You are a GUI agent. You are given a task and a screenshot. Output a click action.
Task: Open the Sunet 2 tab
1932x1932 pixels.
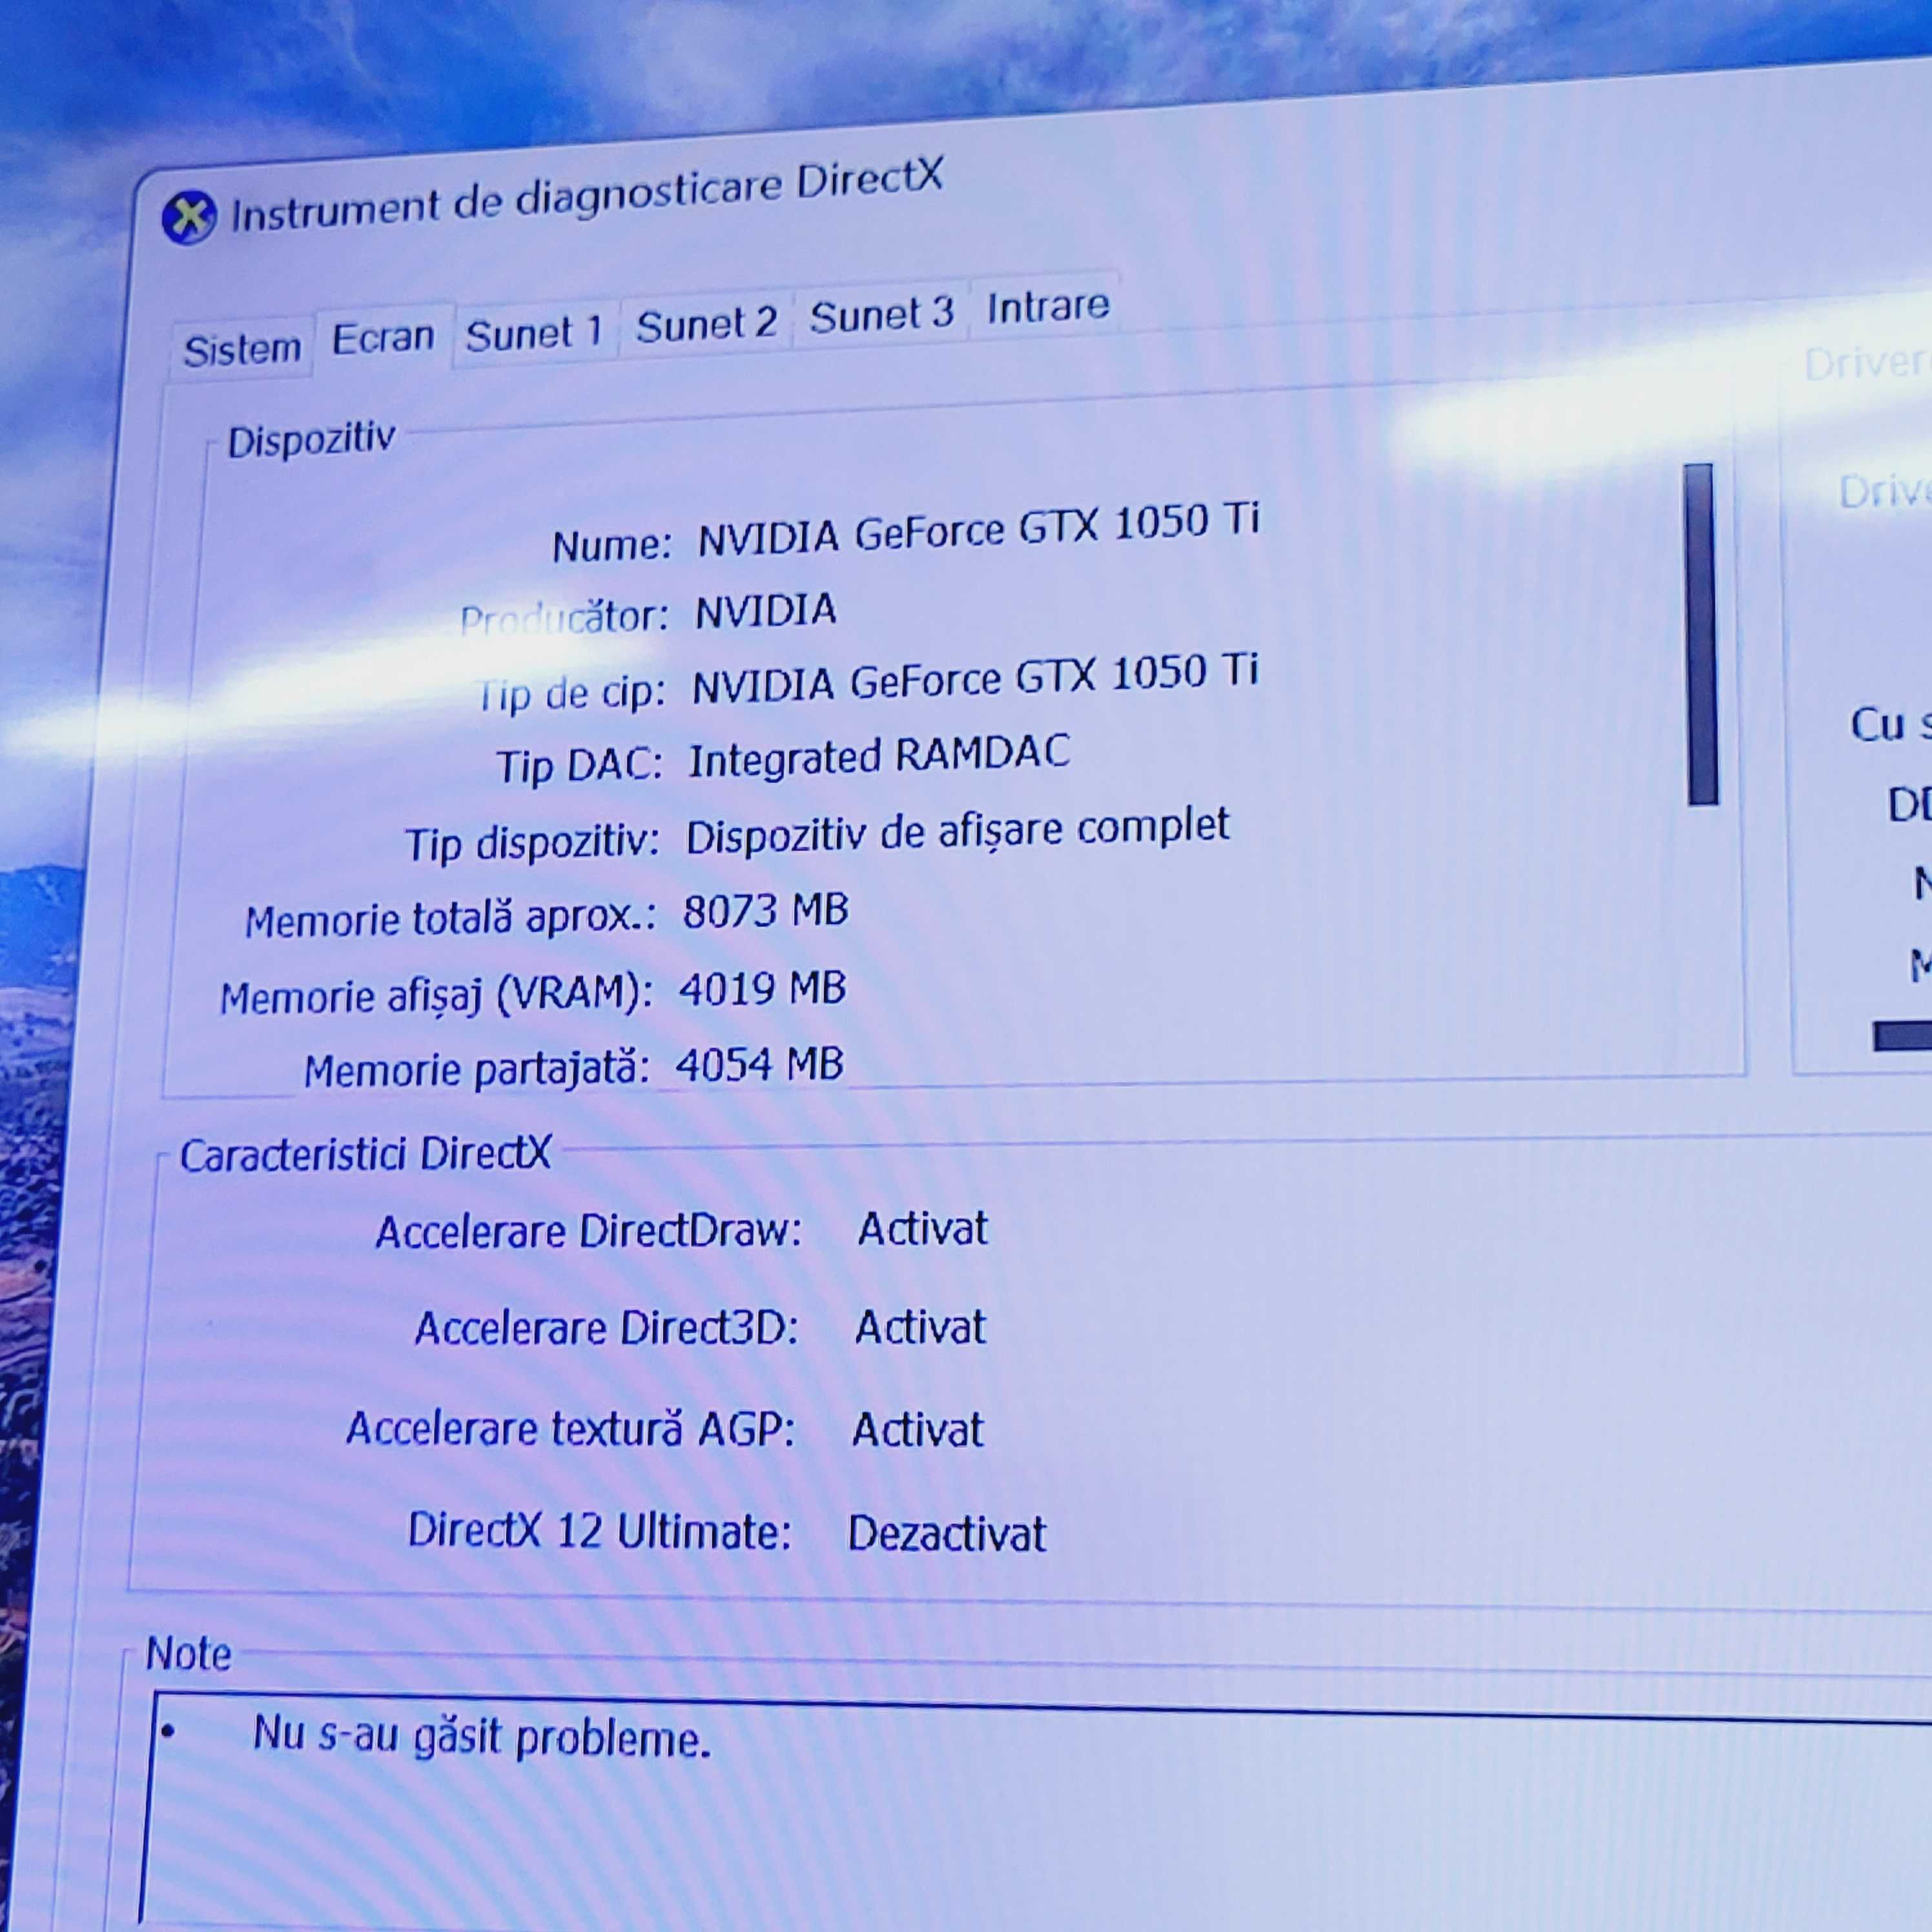click(706, 324)
